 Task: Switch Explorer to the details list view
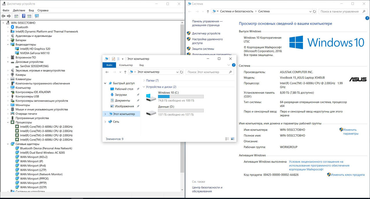227,139
